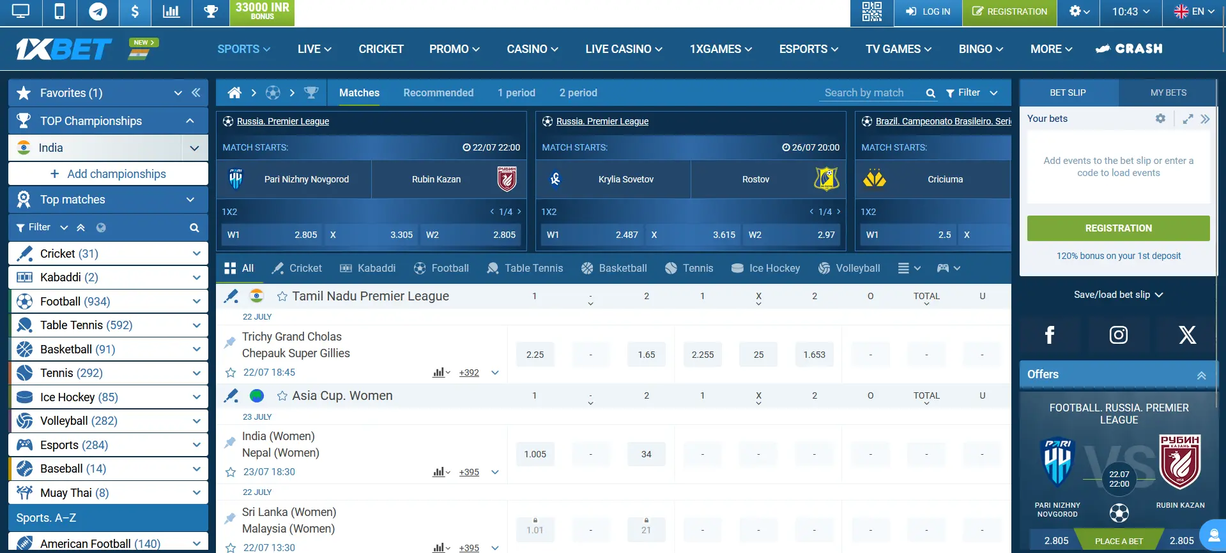
Task: Click the globe icon in sidebar filter
Action: pos(101,228)
